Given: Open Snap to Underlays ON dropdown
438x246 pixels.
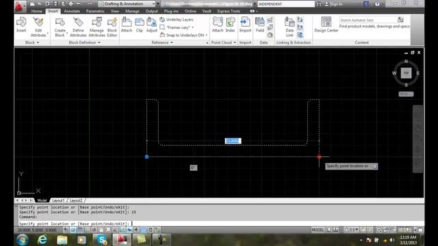Looking at the screenshot, I should (x=207, y=35).
